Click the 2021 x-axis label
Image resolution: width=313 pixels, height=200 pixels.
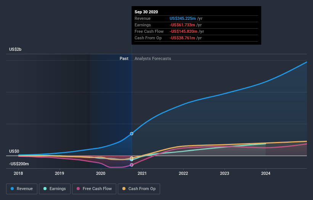[142, 173]
